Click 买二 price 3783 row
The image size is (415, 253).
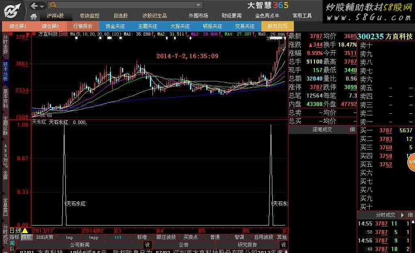386,139
